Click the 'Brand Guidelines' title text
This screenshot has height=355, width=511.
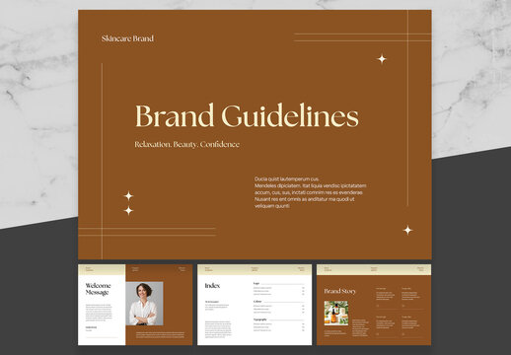[247, 115]
